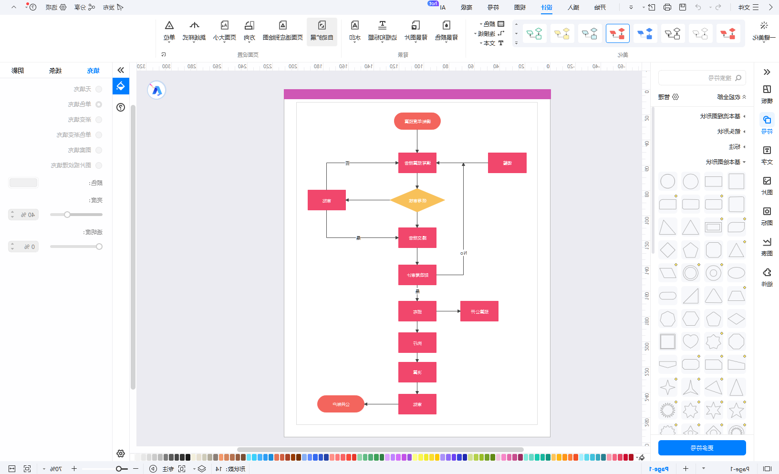Collapse the right symbol sidebar with the double chevron
The height and width of the screenshot is (474, 779).
pyautogui.click(x=767, y=72)
